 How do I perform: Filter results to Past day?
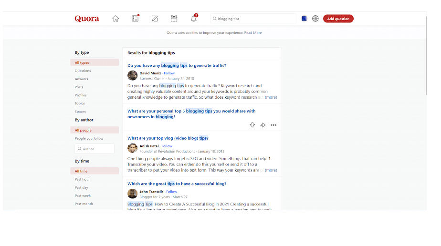[81, 187]
